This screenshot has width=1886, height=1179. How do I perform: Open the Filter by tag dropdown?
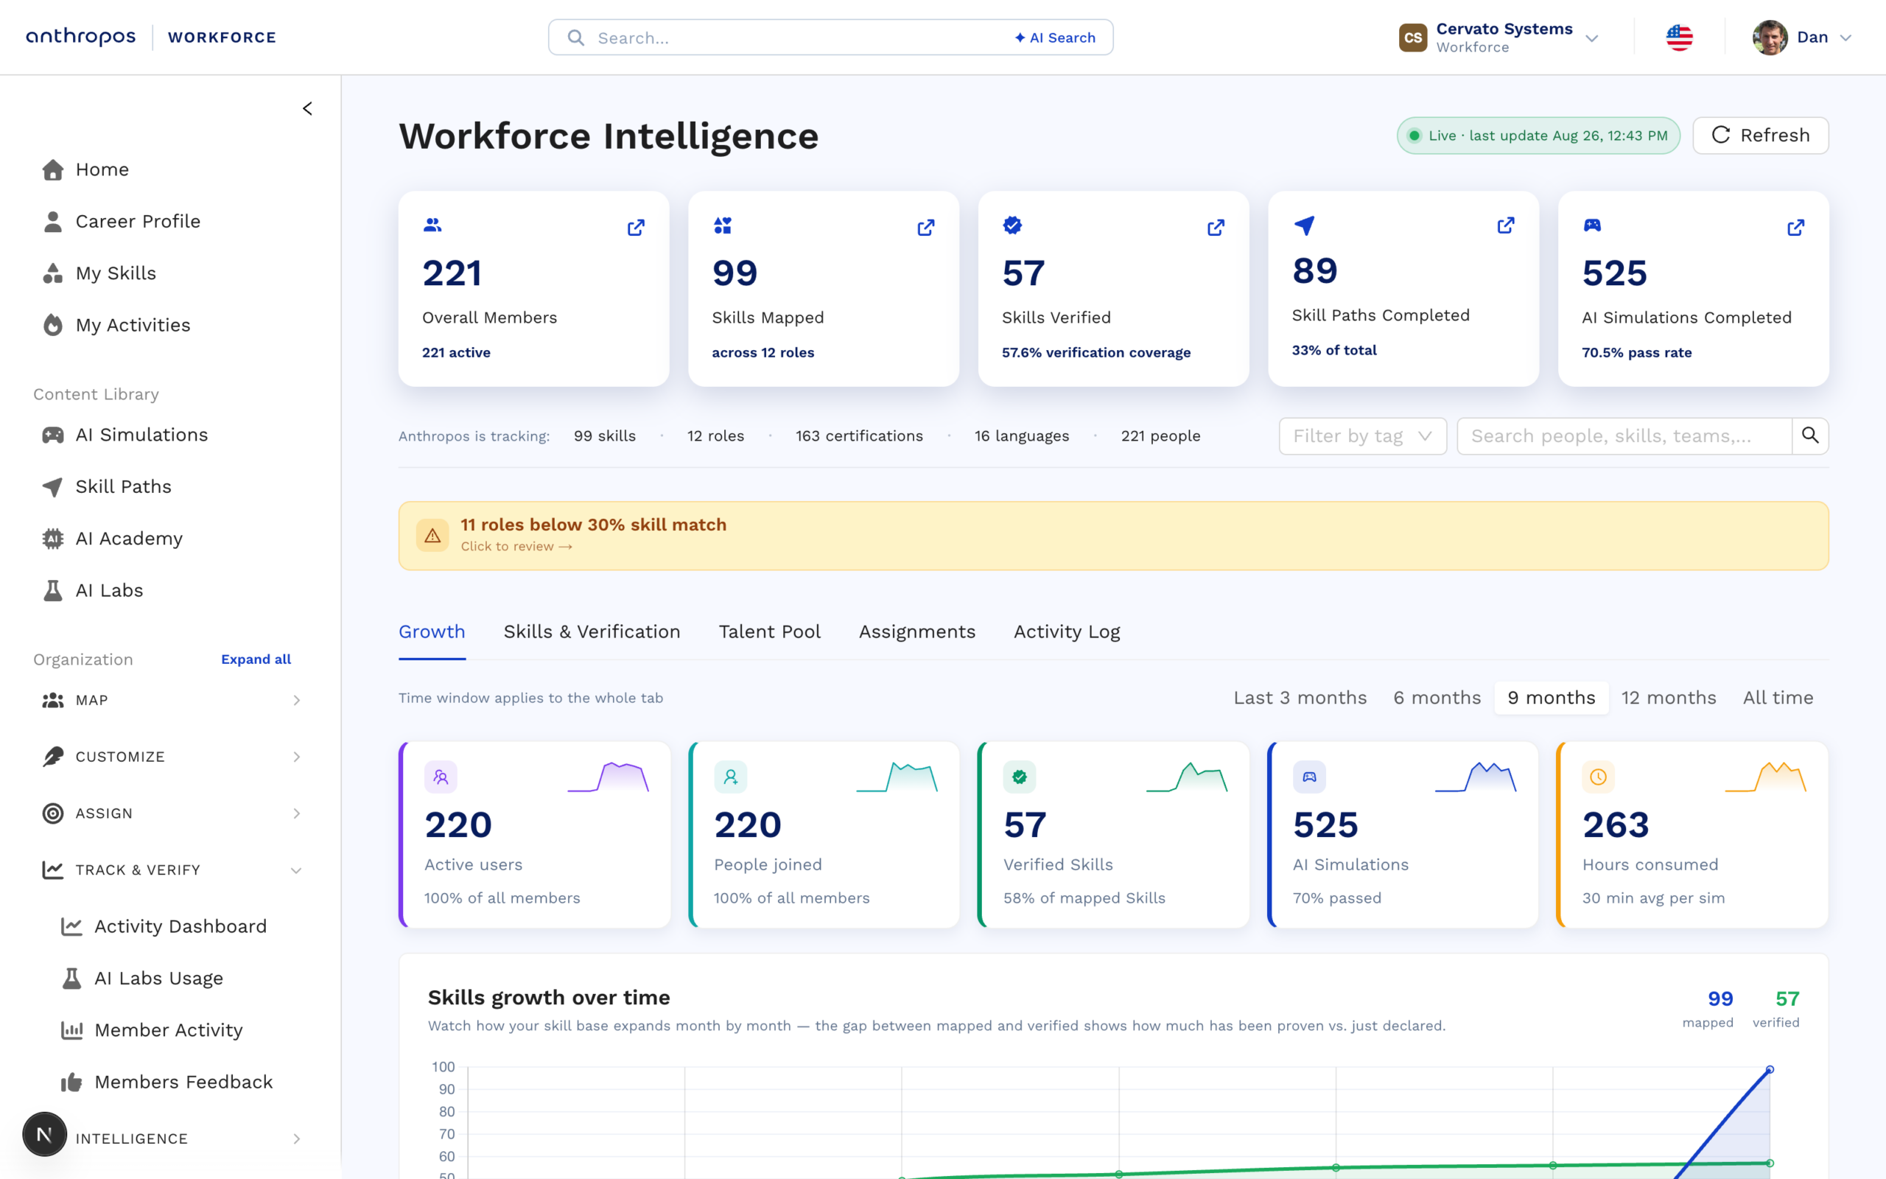[x=1362, y=436]
